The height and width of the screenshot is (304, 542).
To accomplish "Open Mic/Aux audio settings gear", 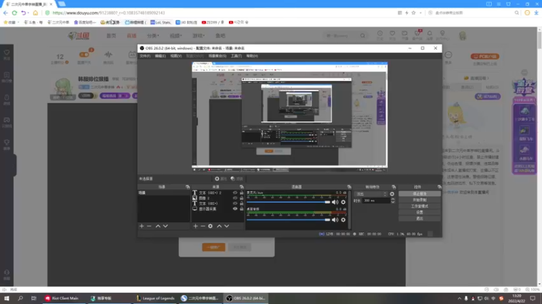I will click(343, 202).
